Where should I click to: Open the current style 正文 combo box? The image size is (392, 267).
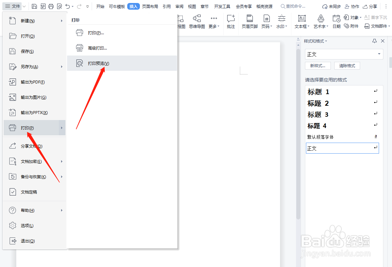click(344, 54)
